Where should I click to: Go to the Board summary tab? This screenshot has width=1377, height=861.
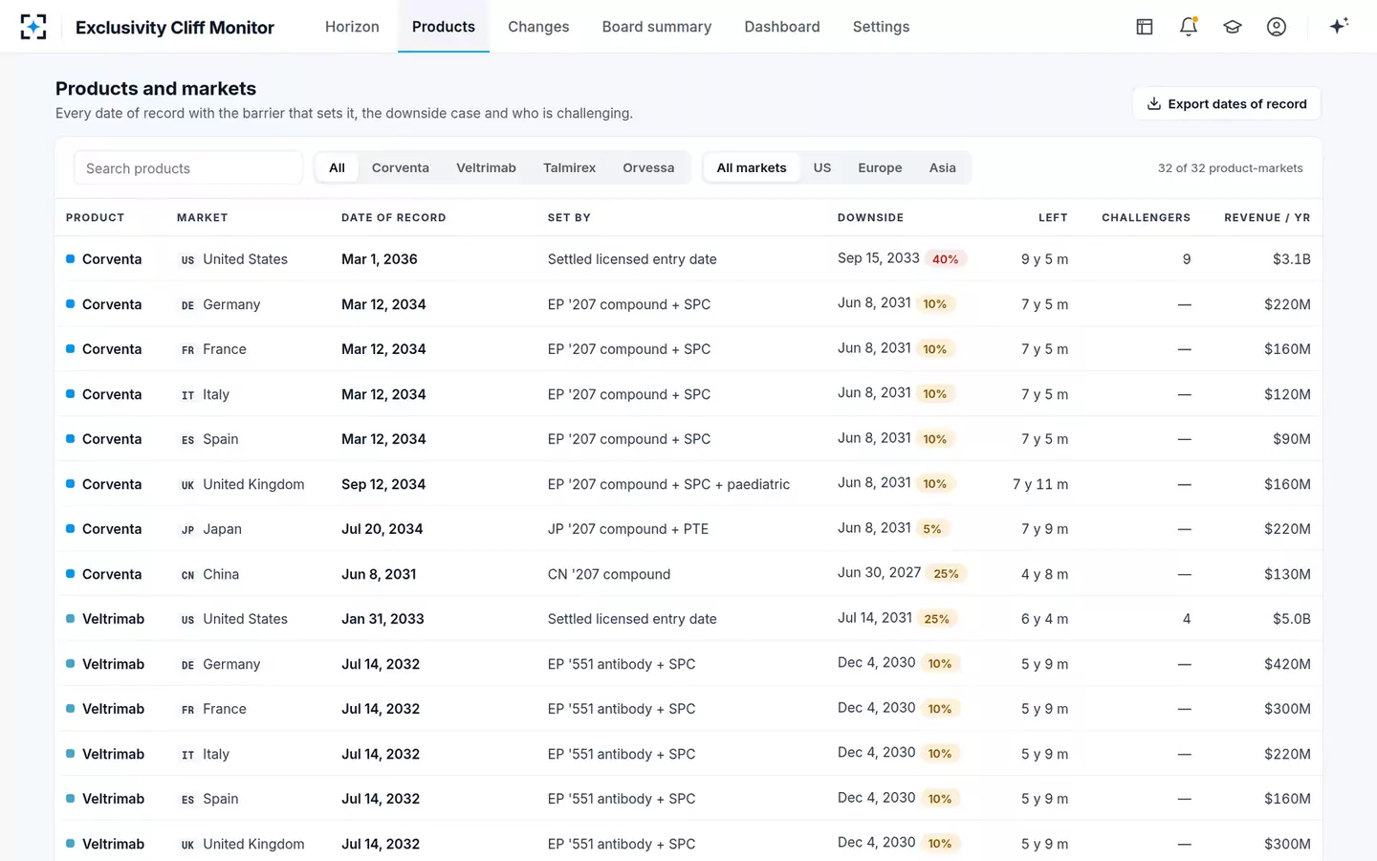(657, 27)
